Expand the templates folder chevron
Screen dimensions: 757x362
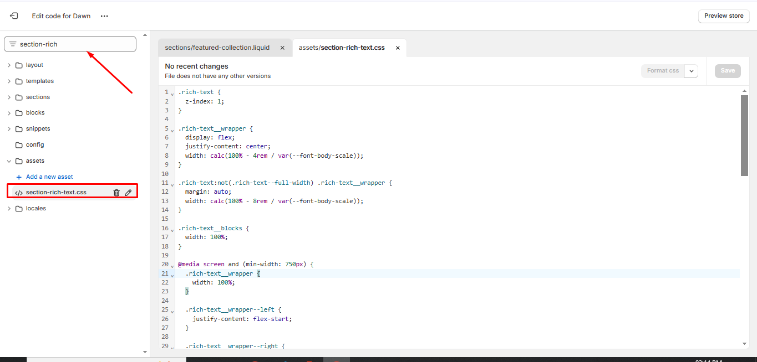click(x=9, y=81)
